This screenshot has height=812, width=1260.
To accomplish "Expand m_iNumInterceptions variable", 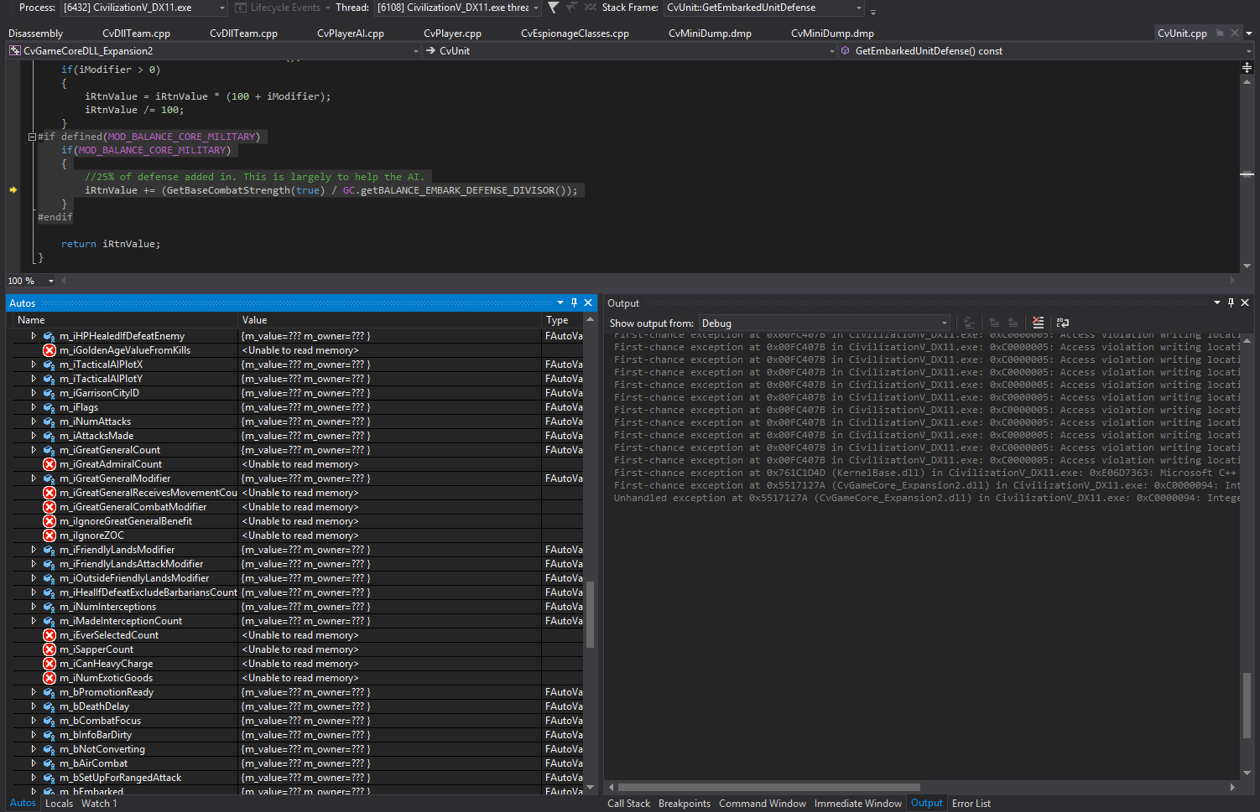I will pos(34,607).
